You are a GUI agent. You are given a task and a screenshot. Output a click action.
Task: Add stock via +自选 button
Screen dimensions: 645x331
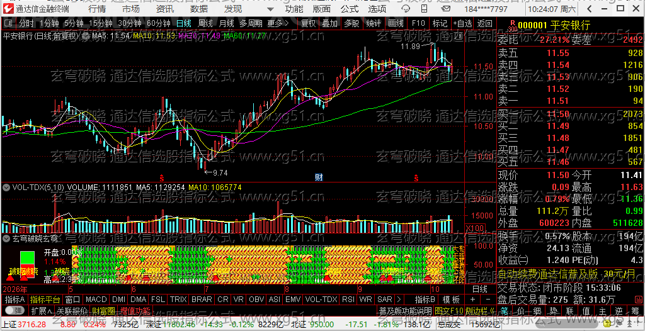(x=463, y=23)
